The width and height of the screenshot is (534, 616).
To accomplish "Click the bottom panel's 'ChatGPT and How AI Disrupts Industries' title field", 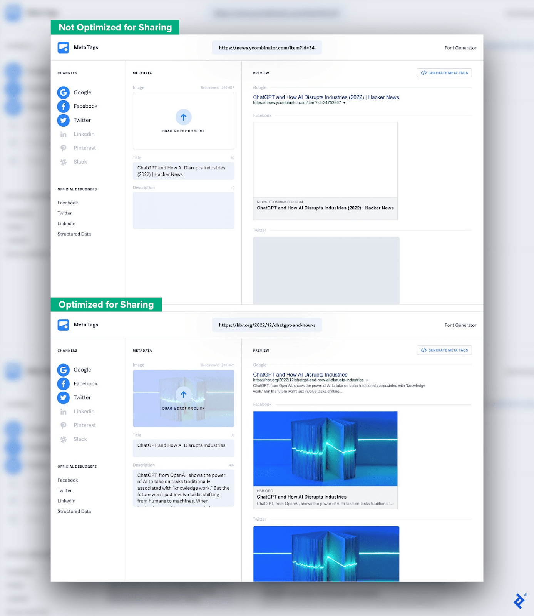I will pyautogui.click(x=184, y=448).
